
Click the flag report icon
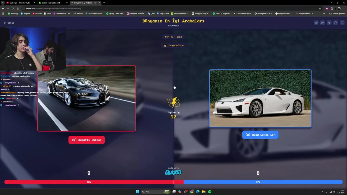click(335, 23)
